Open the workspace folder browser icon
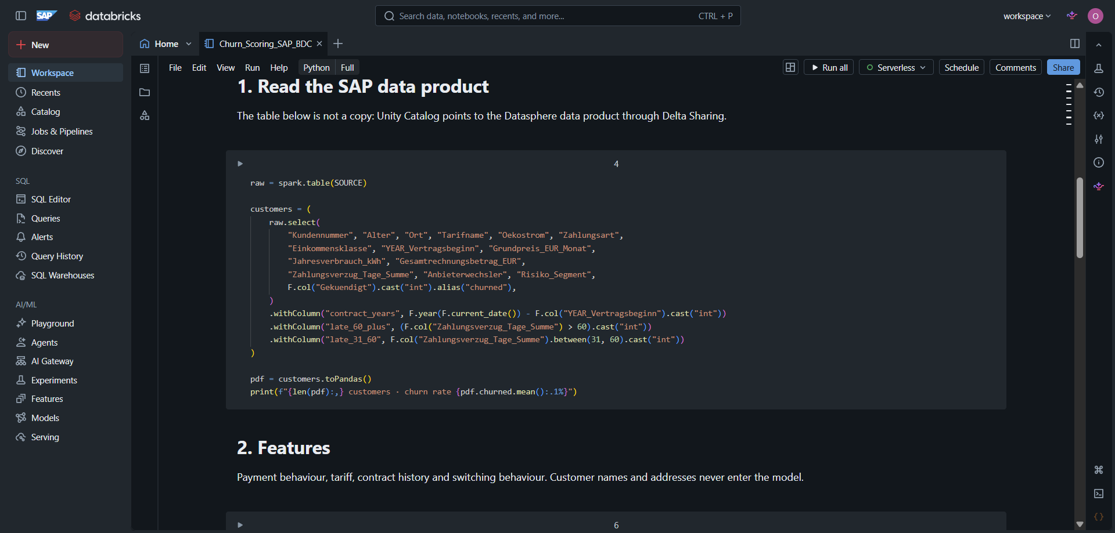 (145, 92)
